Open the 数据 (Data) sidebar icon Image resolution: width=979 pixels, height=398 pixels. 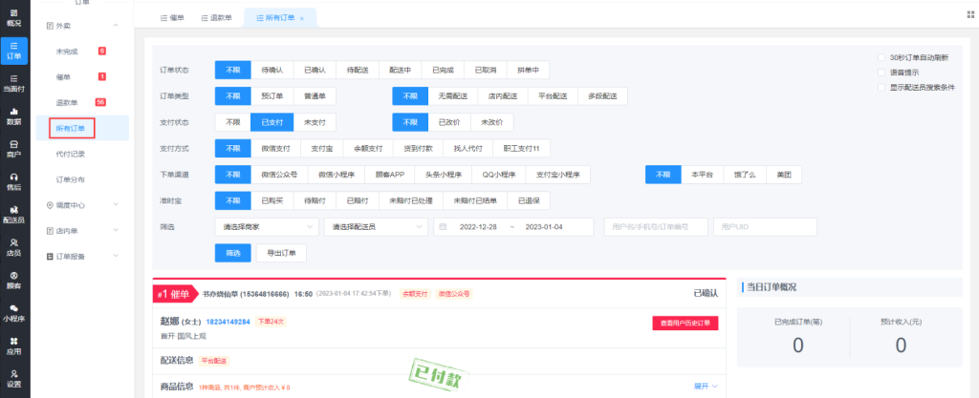tap(14, 115)
